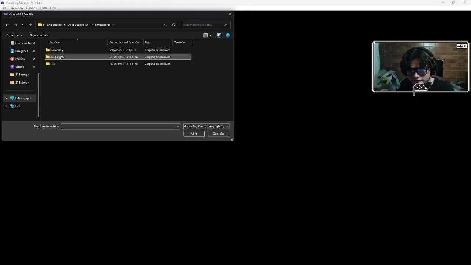The image size is (471, 265).
Task: Click date 13/06/2025 11:18 p. m.
Action: click(x=124, y=64)
